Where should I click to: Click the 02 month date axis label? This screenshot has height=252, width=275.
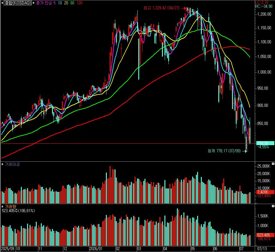tap(118, 249)
